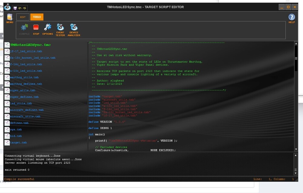
Task: Select the TOOLS tab
Action: 36,17
